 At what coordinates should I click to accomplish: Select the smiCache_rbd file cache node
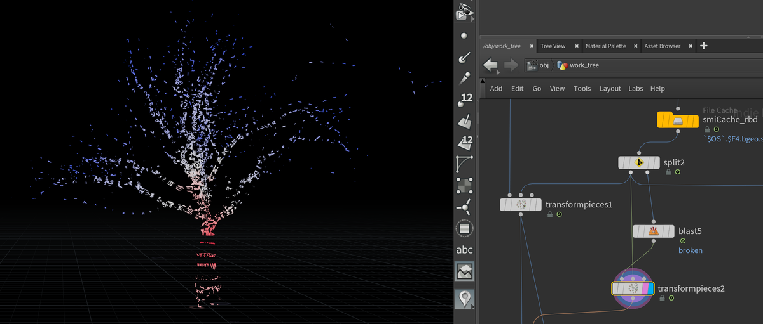click(x=678, y=119)
